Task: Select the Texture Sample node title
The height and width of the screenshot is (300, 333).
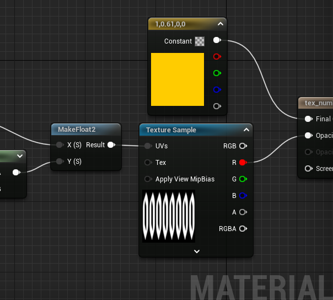Action: pos(171,130)
